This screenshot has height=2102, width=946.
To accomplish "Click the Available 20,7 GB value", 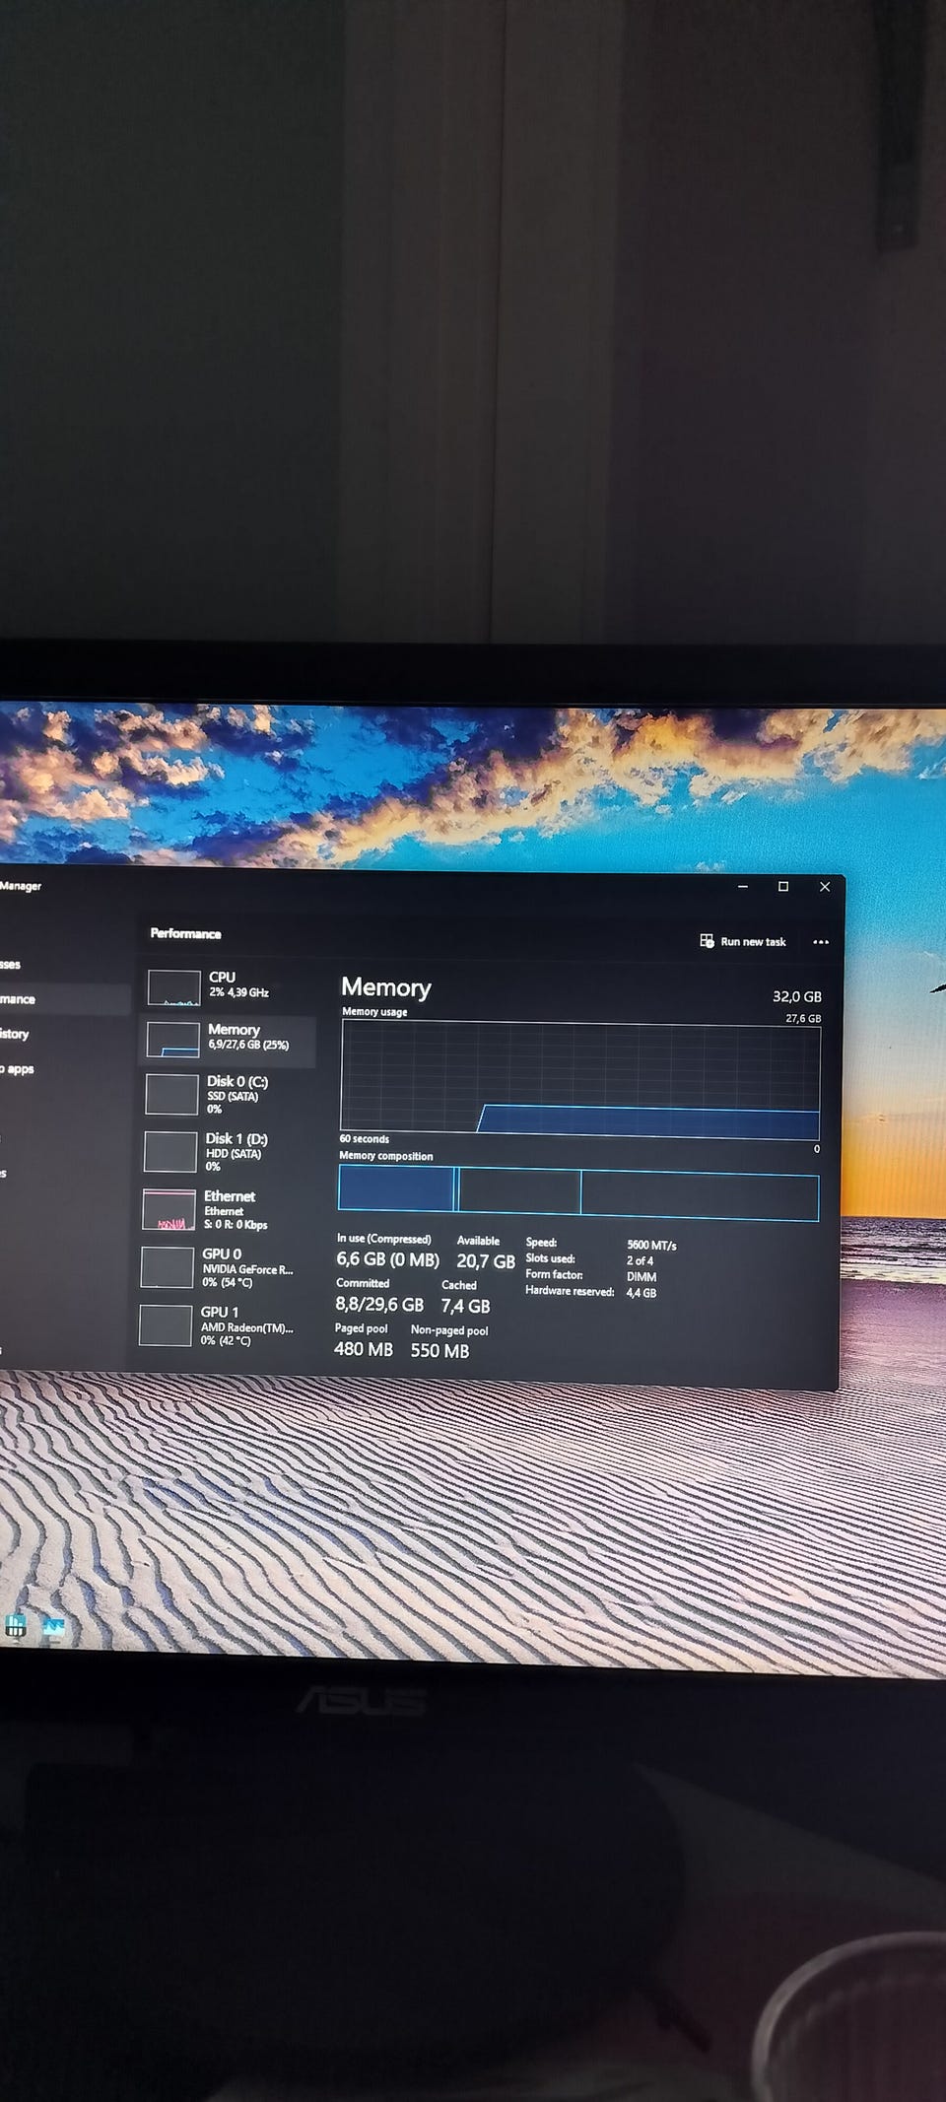I will tap(486, 1261).
